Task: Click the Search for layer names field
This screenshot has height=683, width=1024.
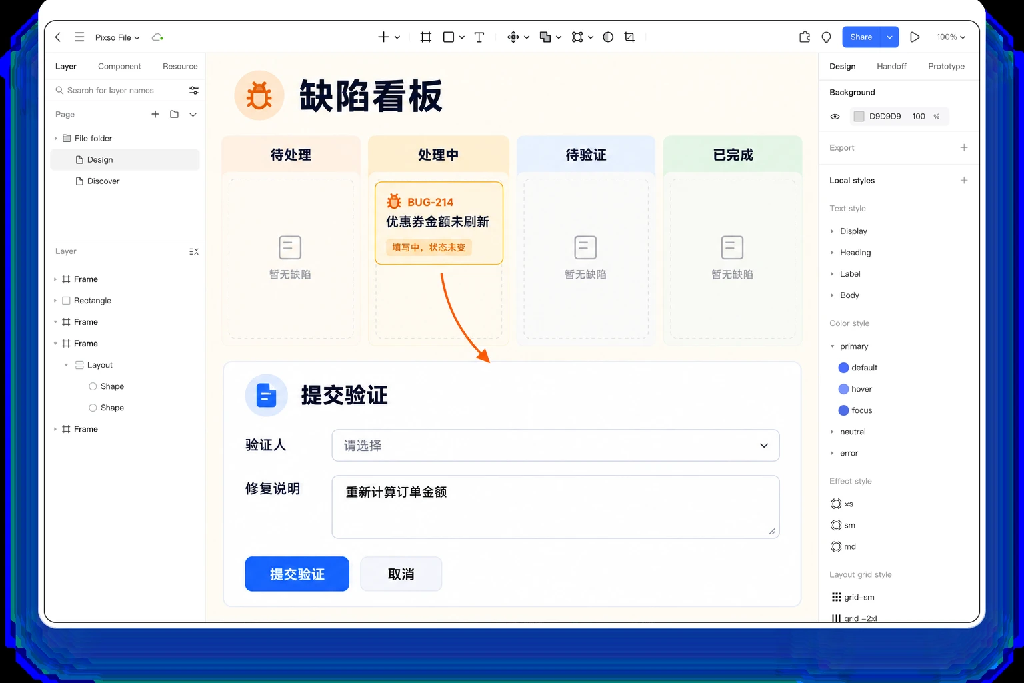Action: click(119, 90)
